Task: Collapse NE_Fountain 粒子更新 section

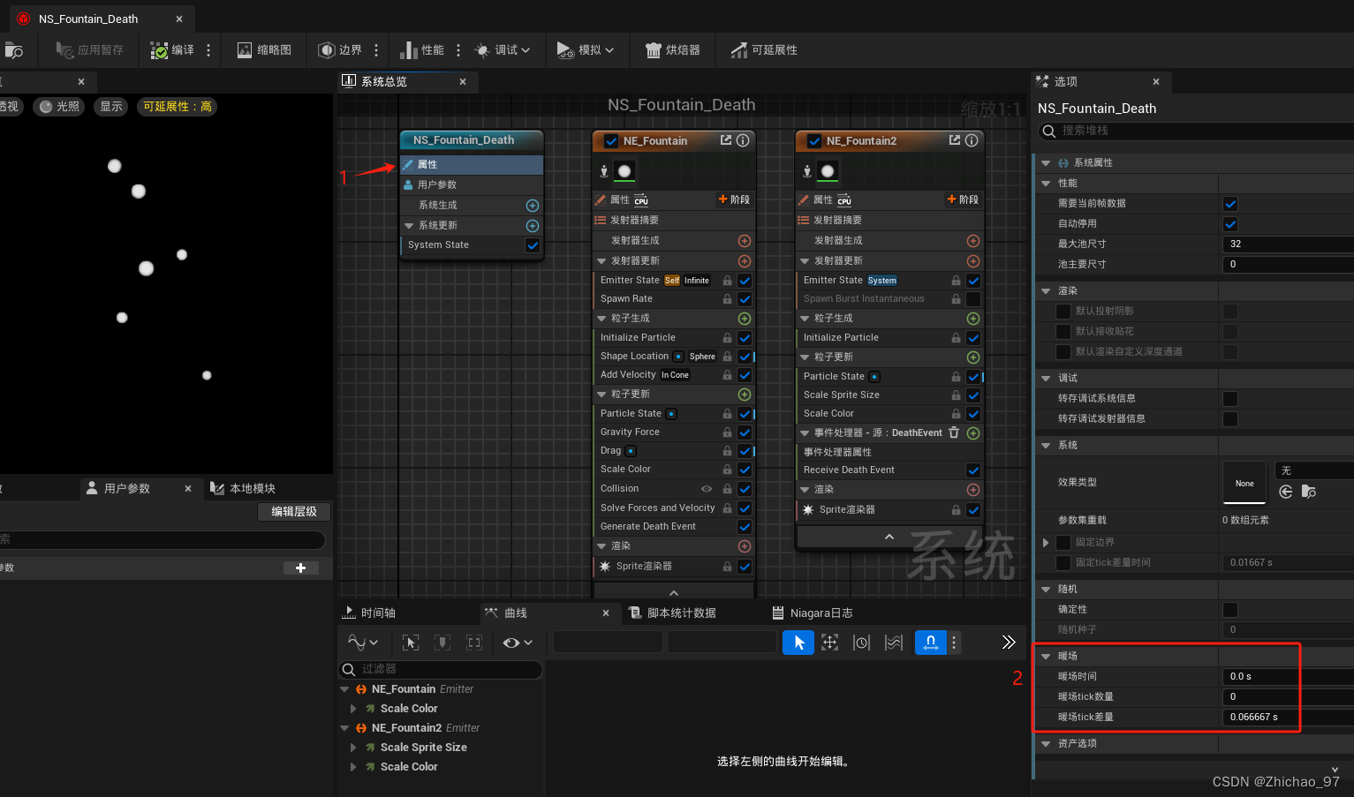Action: coord(601,395)
